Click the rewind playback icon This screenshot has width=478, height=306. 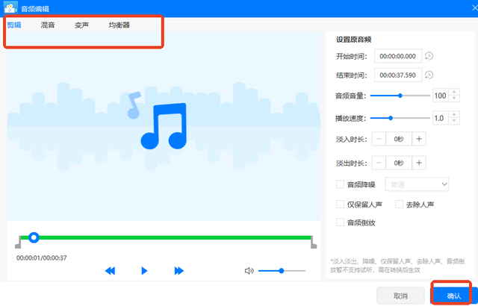[x=110, y=271]
